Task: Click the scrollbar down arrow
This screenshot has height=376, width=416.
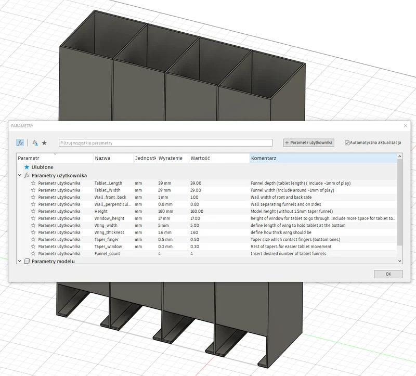Action: [400, 261]
